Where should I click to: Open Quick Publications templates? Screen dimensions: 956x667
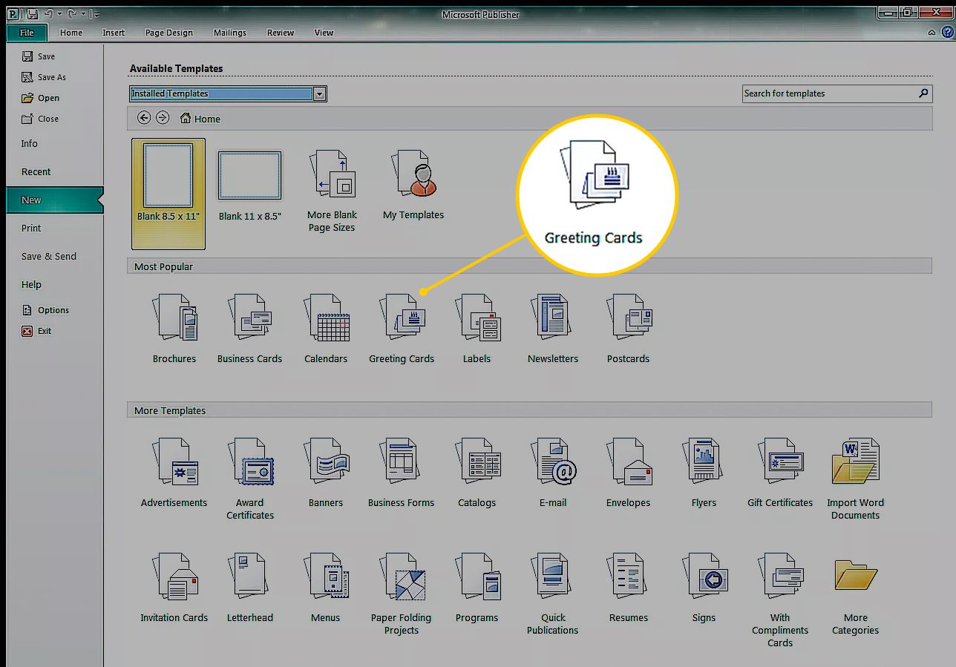tap(553, 594)
